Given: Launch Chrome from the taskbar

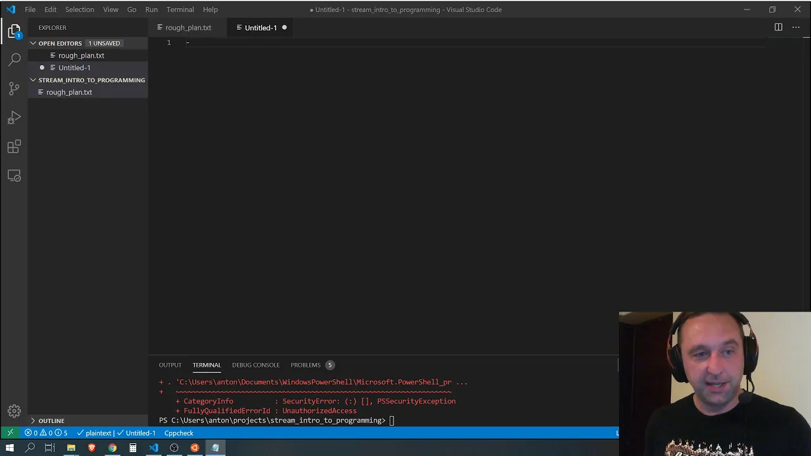Looking at the screenshot, I should 112,448.
